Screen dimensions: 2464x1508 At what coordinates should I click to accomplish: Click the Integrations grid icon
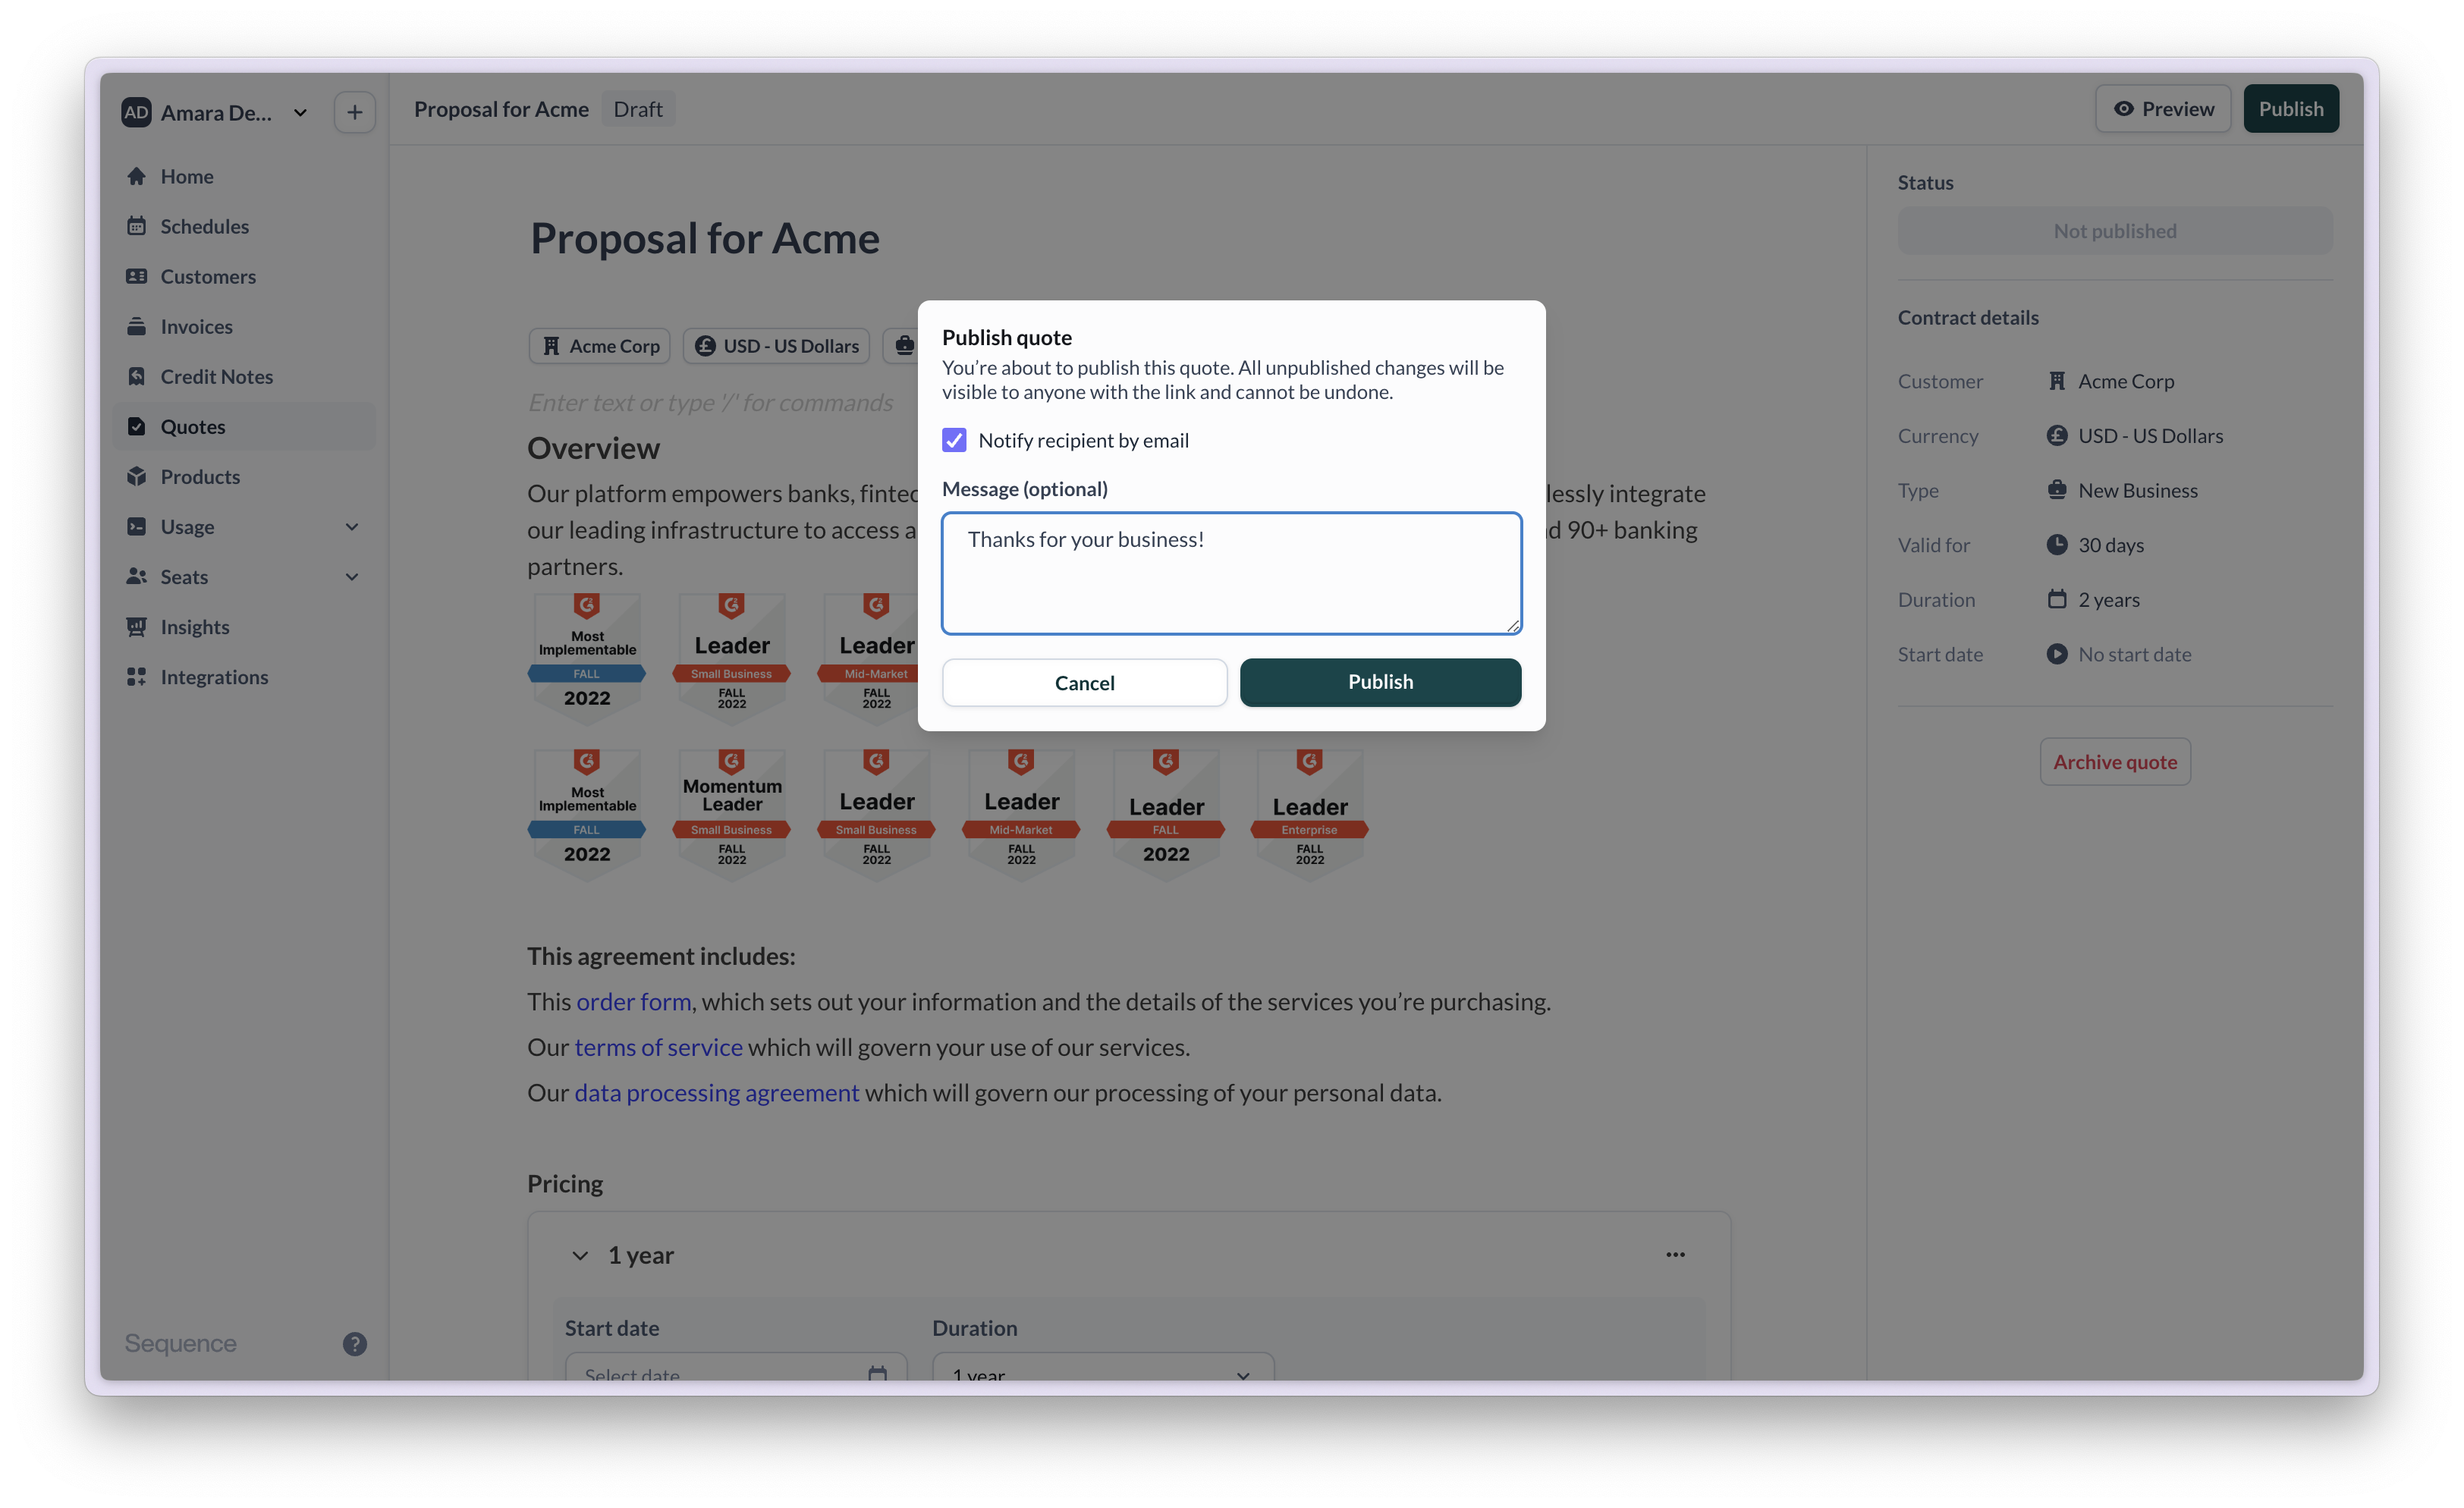[x=137, y=677]
